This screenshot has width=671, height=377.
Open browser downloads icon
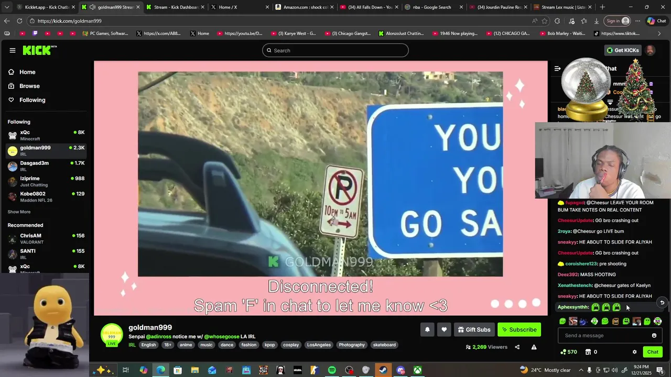[597, 21]
